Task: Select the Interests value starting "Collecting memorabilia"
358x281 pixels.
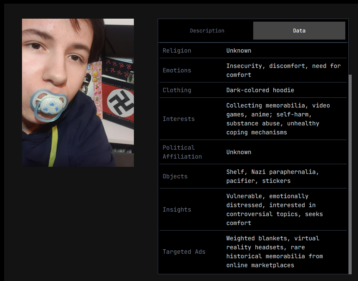Action: [278, 119]
